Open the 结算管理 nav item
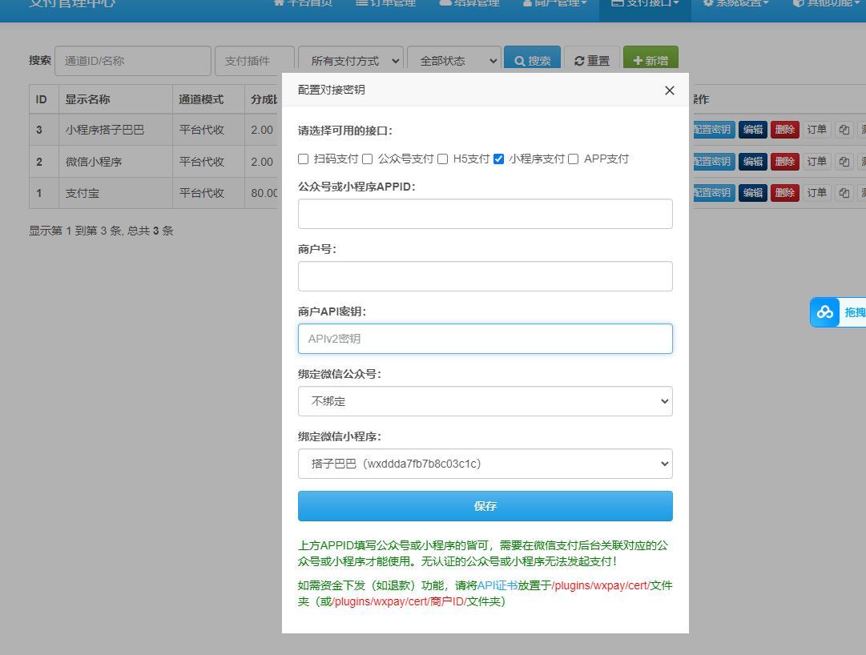The image size is (866, 655). (x=469, y=3)
